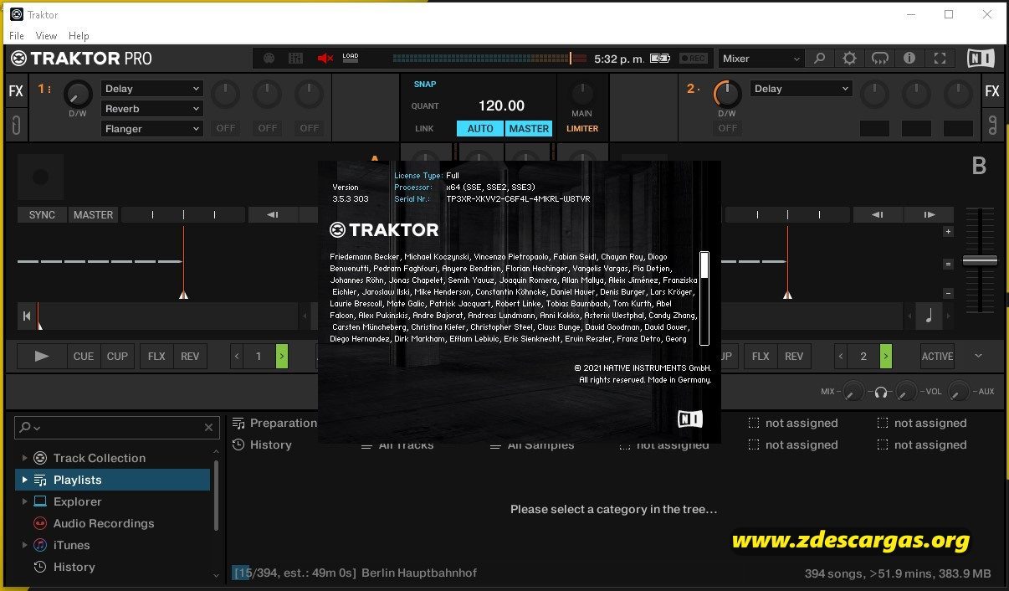Click Deck A CUE button
Screen dimensions: 1009x591
(84, 357)
